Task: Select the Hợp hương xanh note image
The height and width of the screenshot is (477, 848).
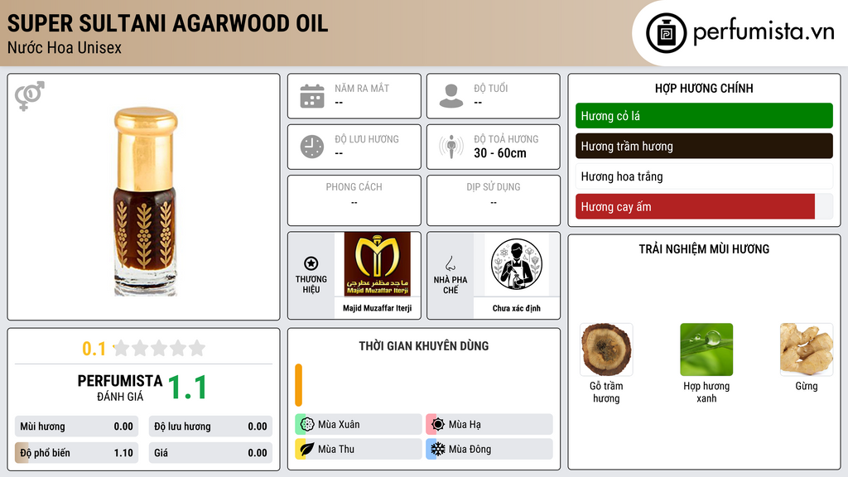Action: pyautogui.click(x=706, y=349)
